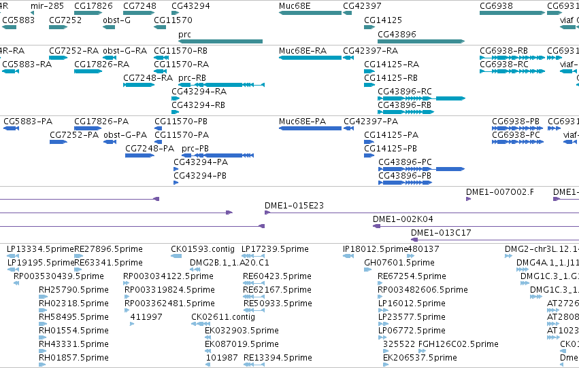Select EST RE27896.5prime
Screen dimensions: 579x368
(x=109, y=249)
